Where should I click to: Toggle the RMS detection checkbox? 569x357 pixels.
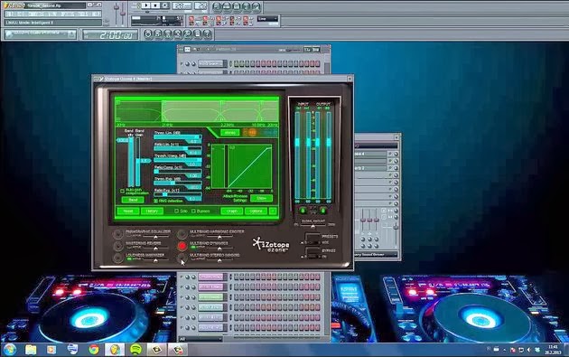click(156, 201)
